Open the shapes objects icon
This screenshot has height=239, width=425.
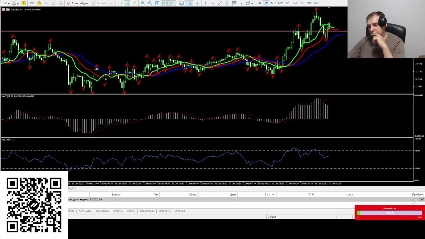coord(248,3)
